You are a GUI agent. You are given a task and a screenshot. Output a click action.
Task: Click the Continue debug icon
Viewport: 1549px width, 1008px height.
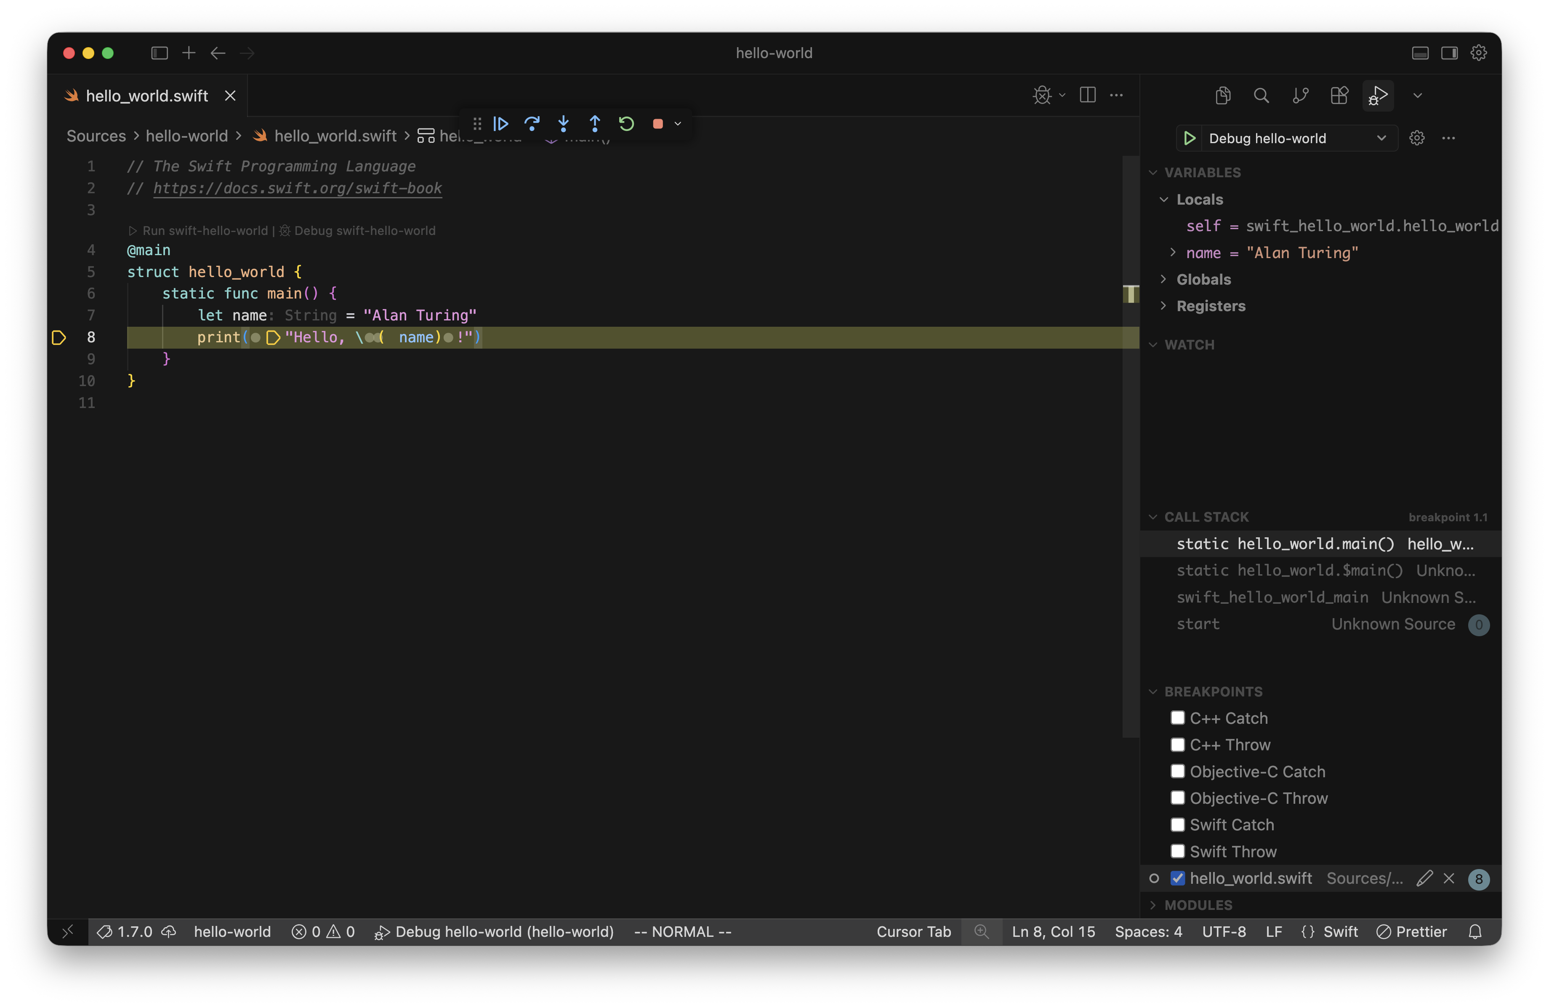(500, 124)
